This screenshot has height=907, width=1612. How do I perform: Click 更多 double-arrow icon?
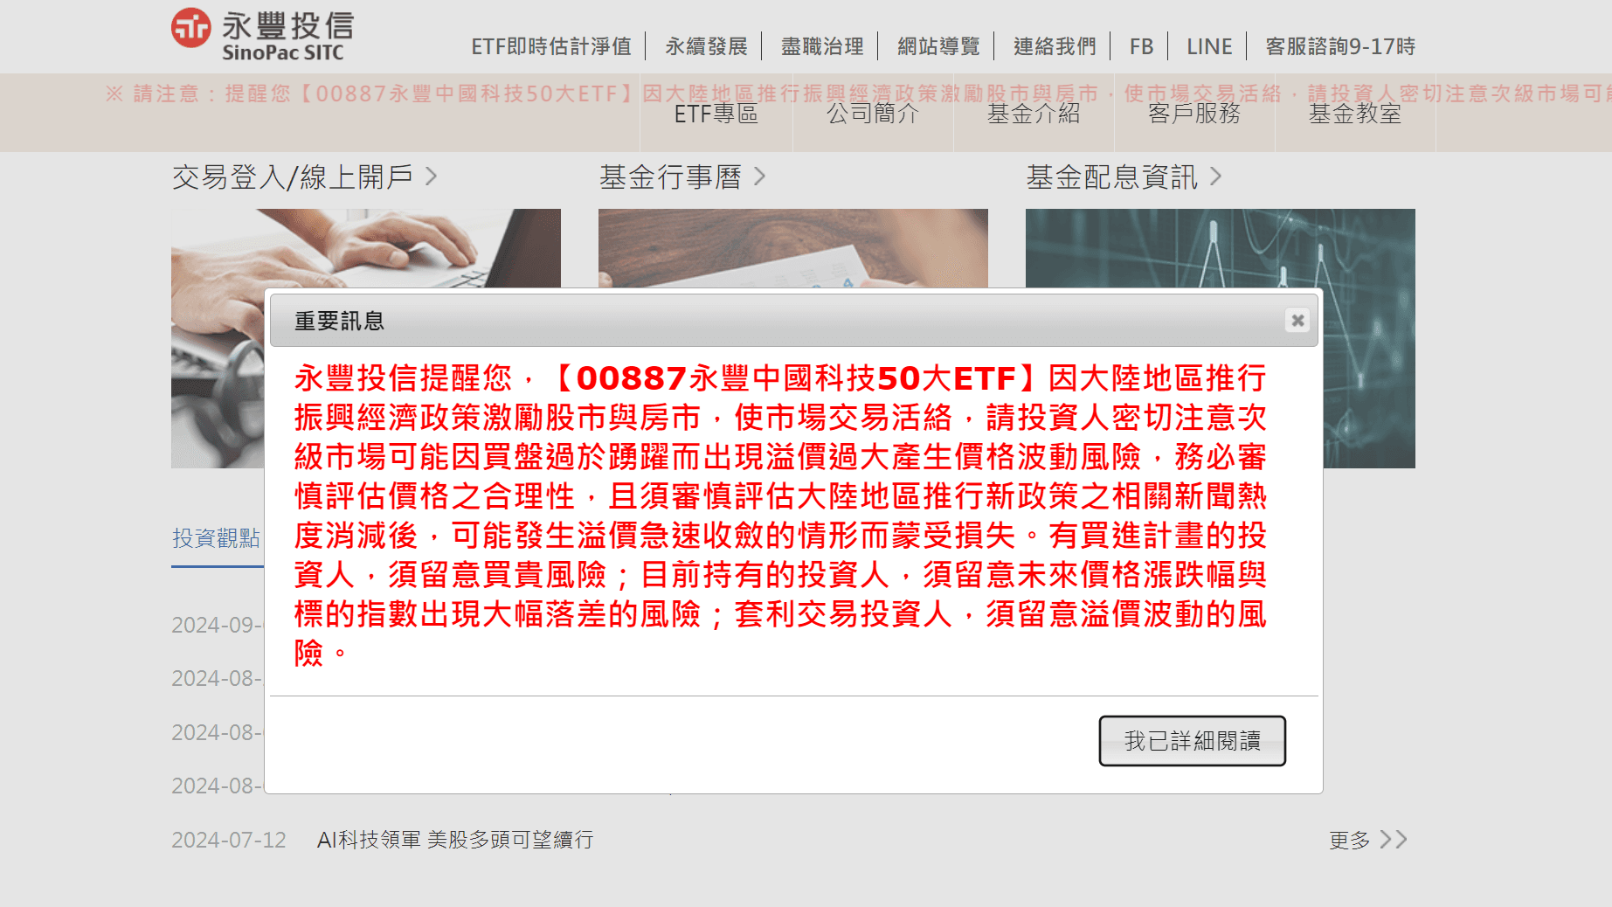click(1394, 840)
